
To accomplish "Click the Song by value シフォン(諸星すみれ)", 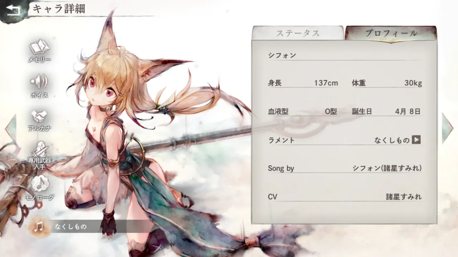I will point(387,168).
